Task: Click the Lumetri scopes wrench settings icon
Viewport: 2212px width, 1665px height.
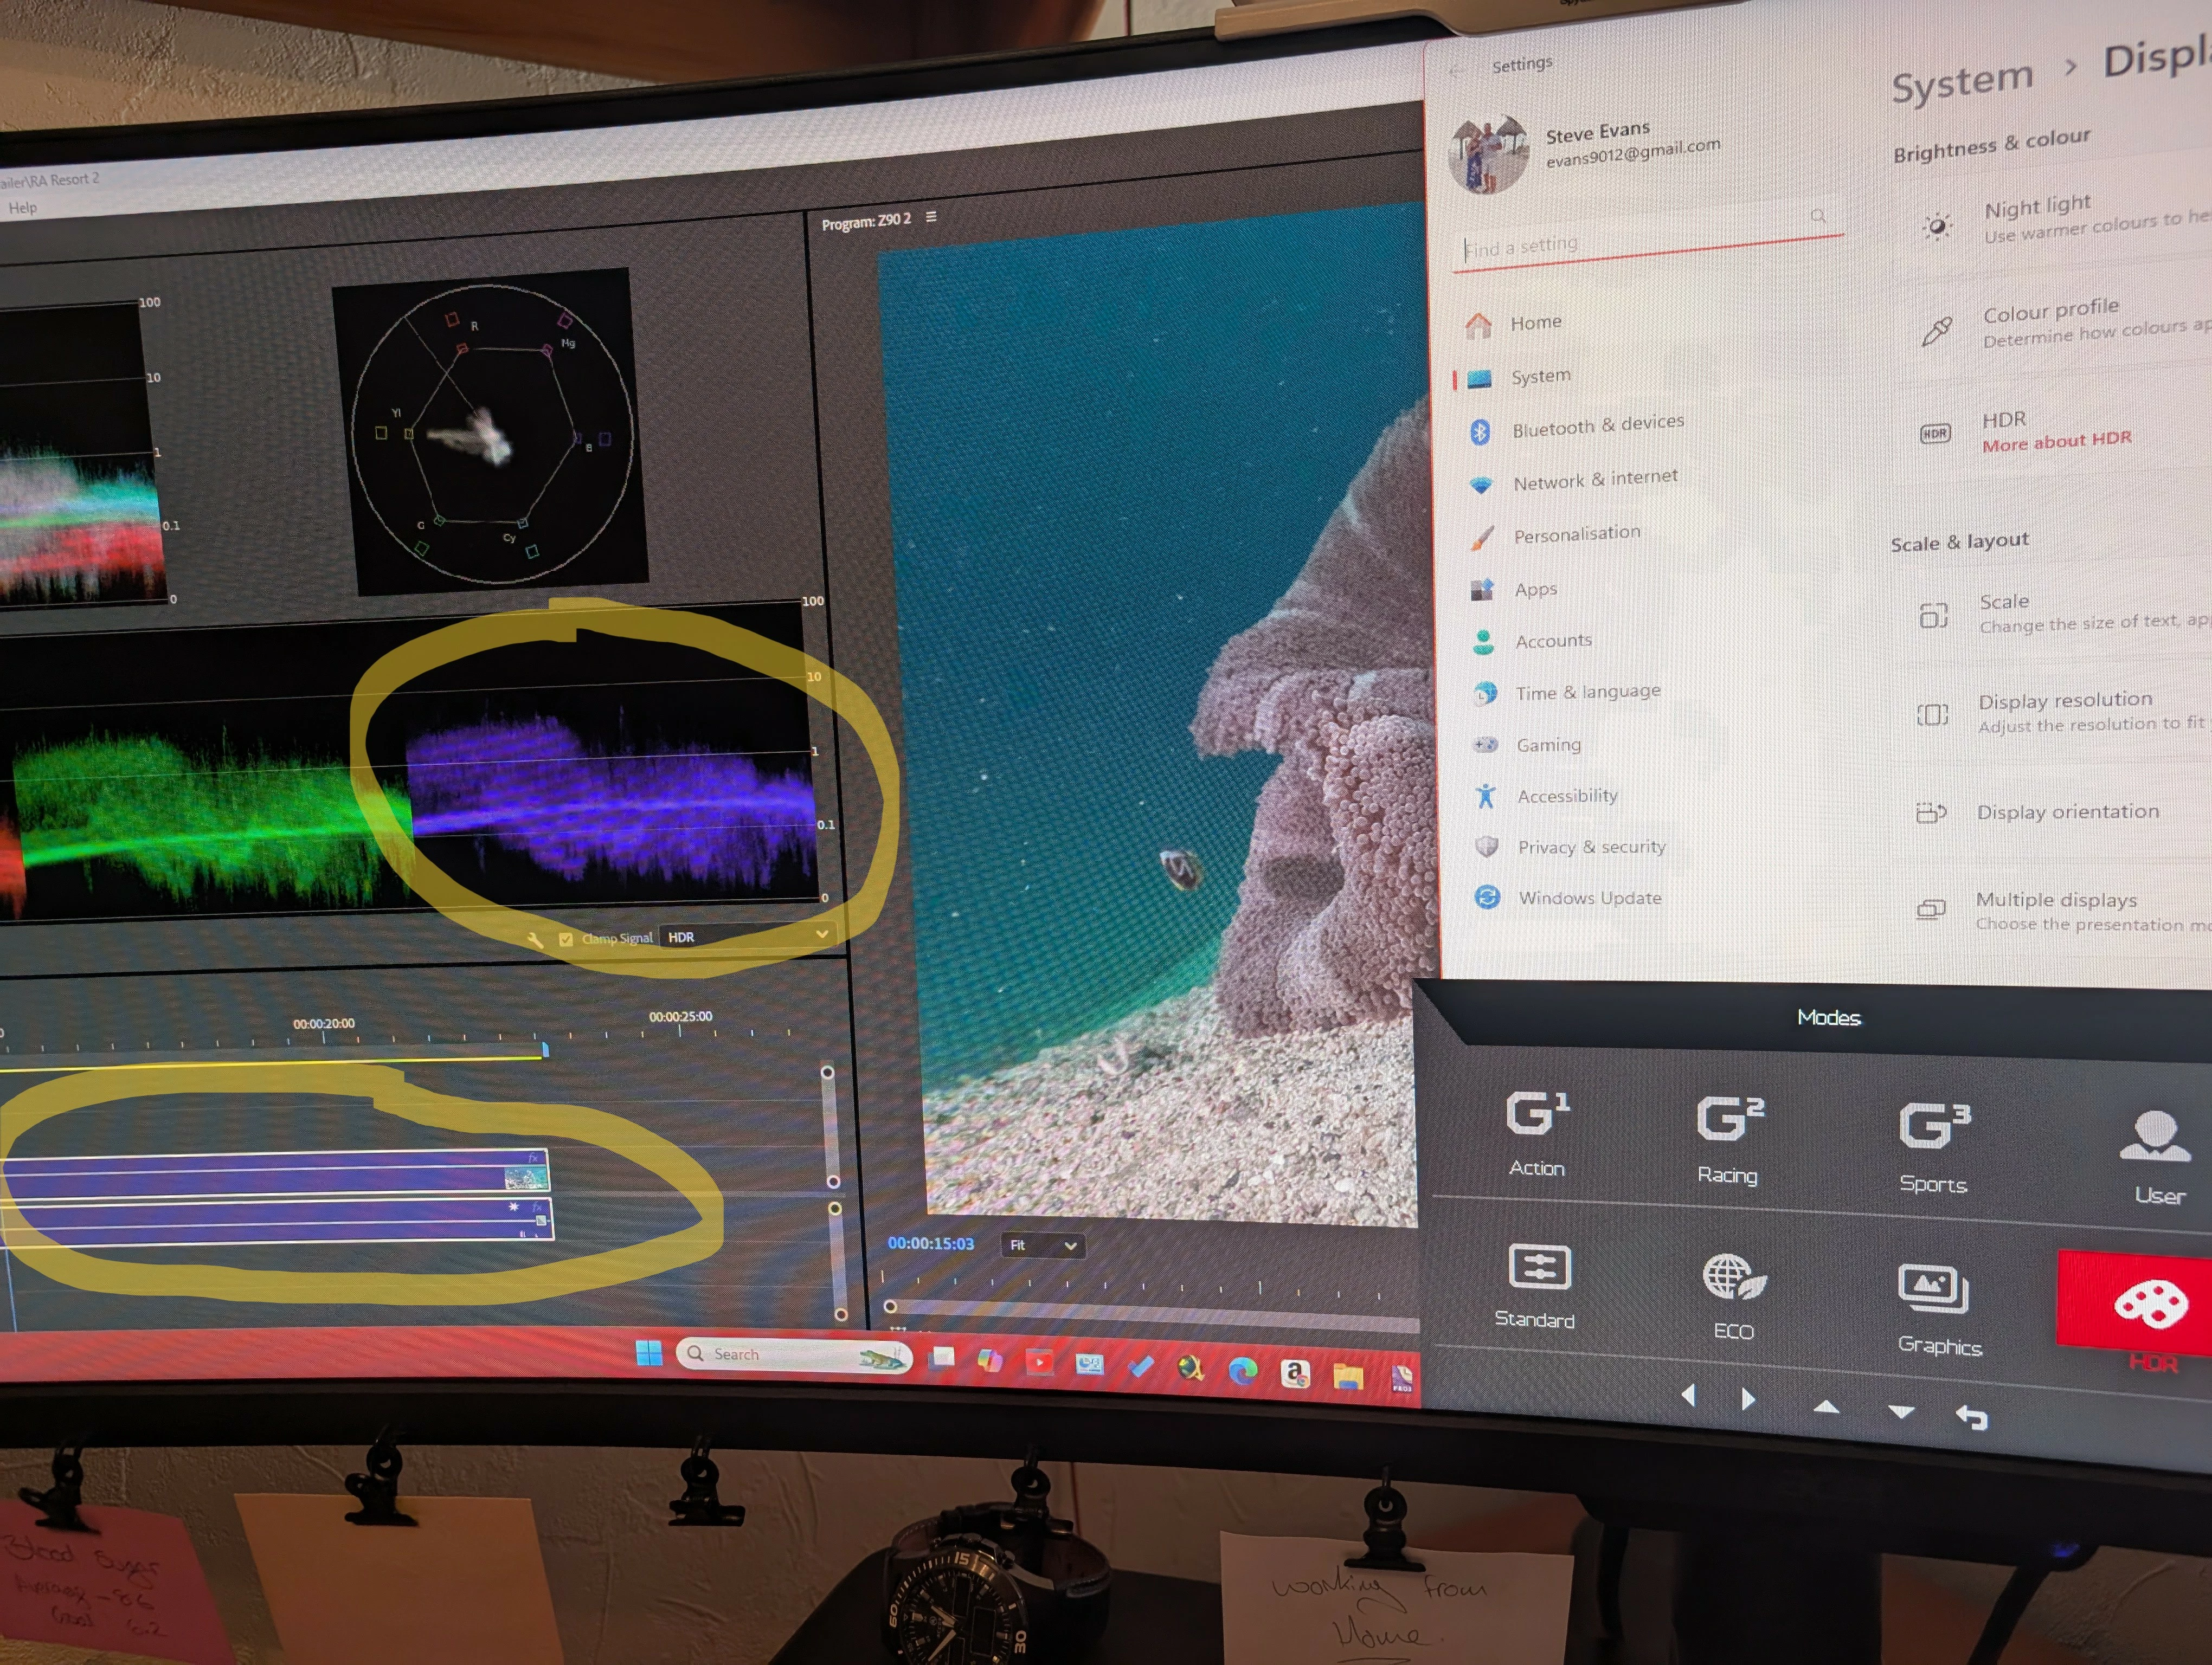Action: pos(535,940)
